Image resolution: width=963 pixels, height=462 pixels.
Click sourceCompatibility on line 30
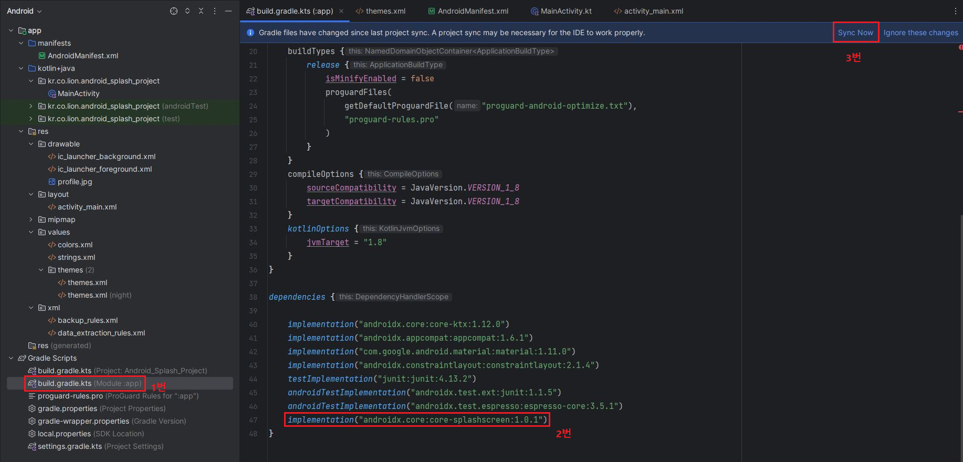351,187
